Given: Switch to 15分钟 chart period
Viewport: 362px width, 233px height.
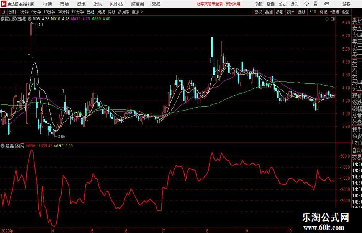Looking at the screenshot, I should [49, 12].
